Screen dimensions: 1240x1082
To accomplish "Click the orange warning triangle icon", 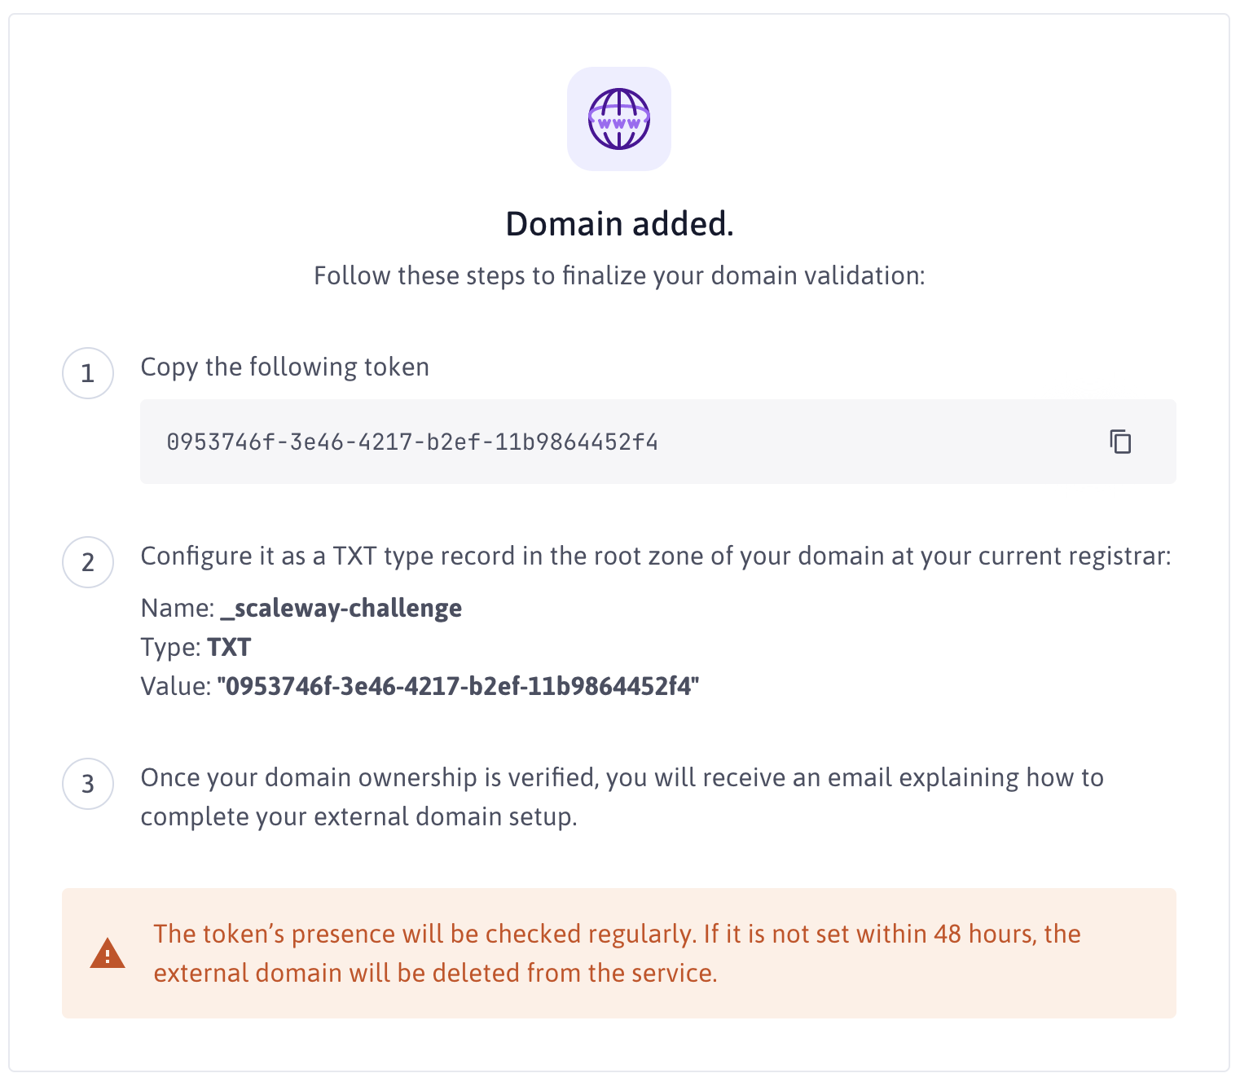I will [x=108, y=953].
